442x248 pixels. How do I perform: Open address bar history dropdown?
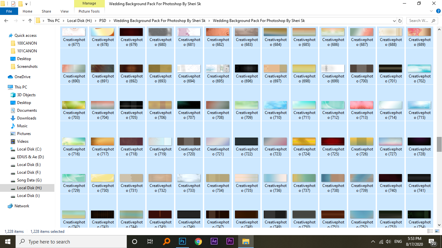tap(394, 21)
